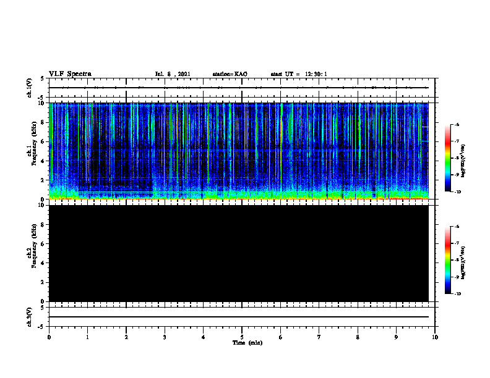Click the ch.3 voltage flat line trace
Viewport: 490px width, 378px height.
click(x=239, y=317)
